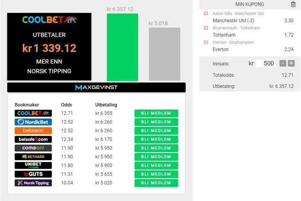Image resolution: width=301 pixels, height=201 pixels.
Task: Click the Utbetaling value in coupon summary
Action: coord(282,86)
